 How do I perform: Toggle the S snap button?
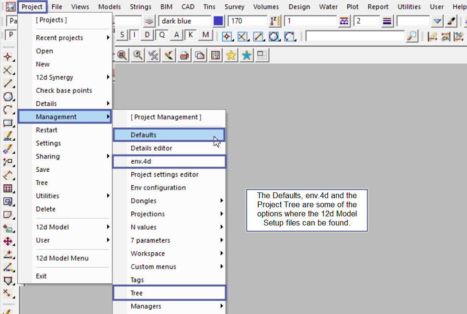(x=123, y=35)
